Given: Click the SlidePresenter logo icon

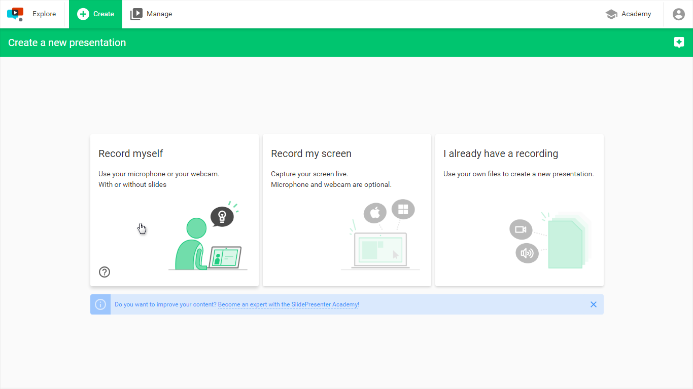Looking at the screenshot, I should 15,14.
